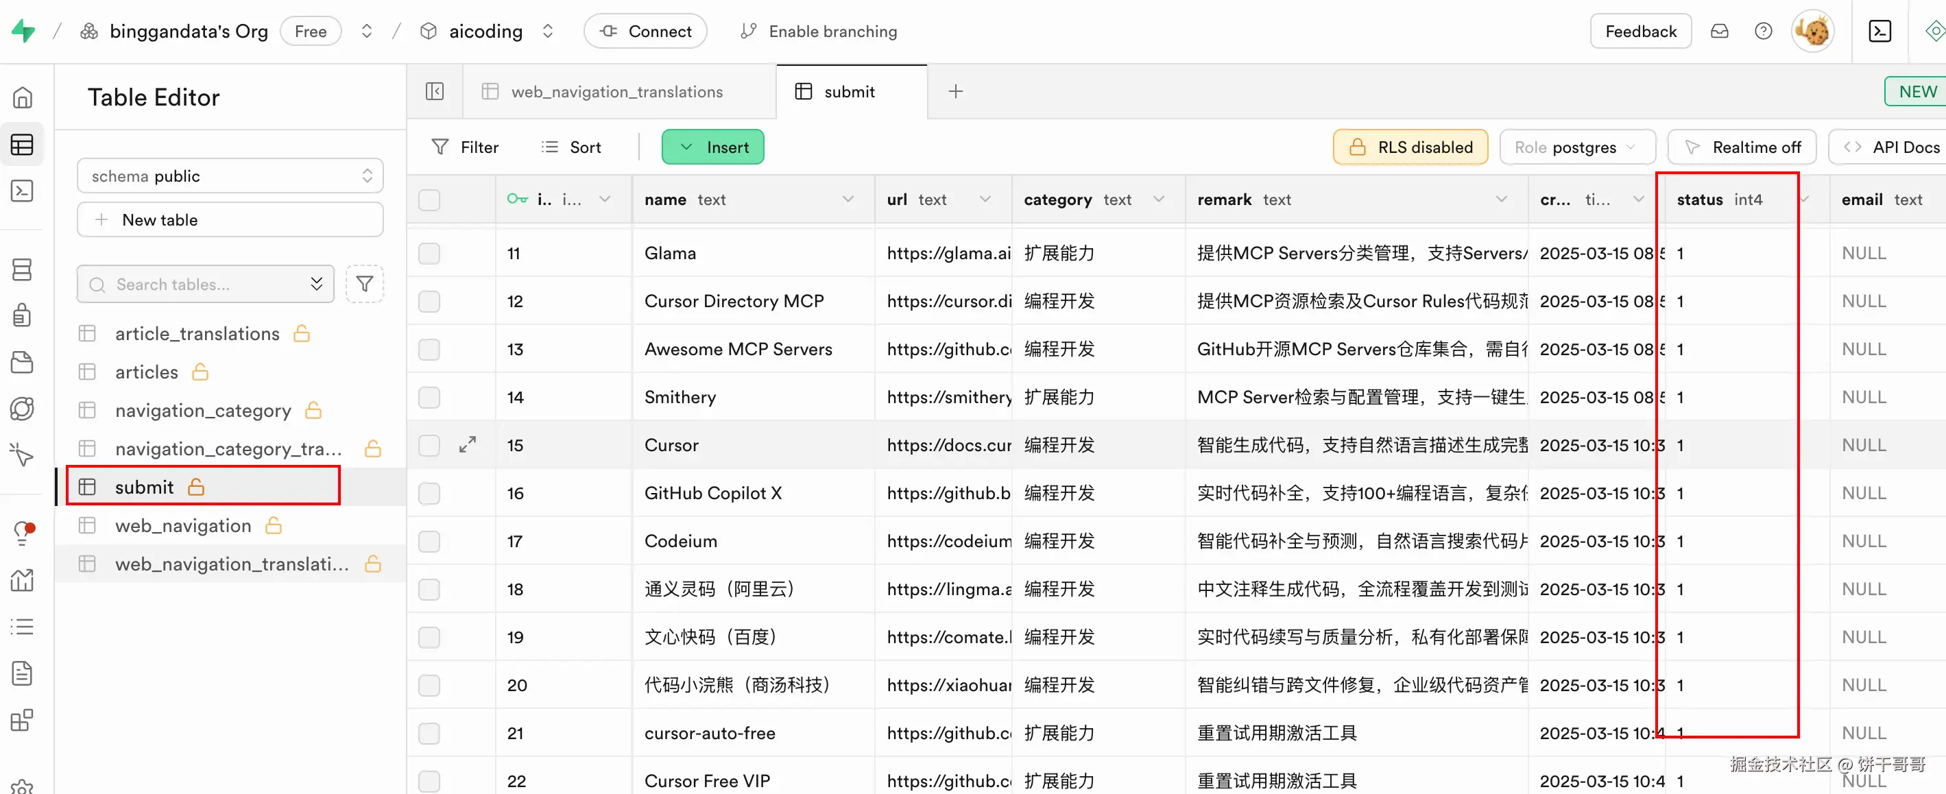Open the notifications inbox icon
1946x794 pixels.
point(1719,31)
